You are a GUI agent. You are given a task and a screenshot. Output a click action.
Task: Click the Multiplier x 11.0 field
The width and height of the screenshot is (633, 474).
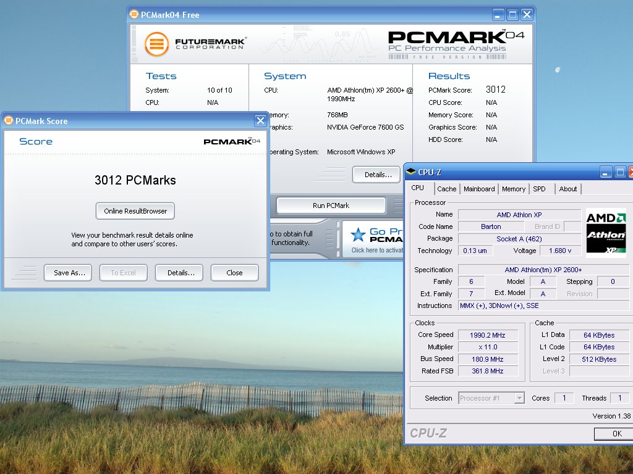pyautogui.click(x=488, y=347)
